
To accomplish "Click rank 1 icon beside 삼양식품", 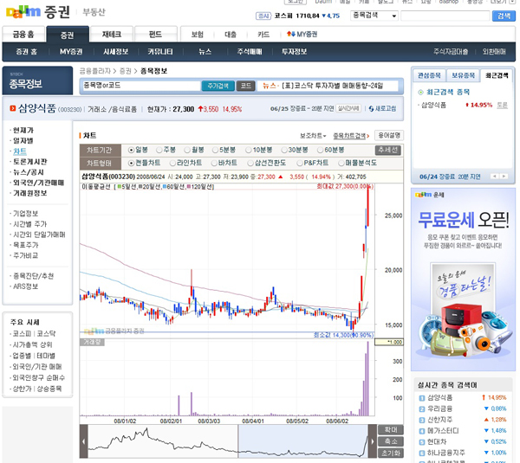I will click(x=422, y=398).
